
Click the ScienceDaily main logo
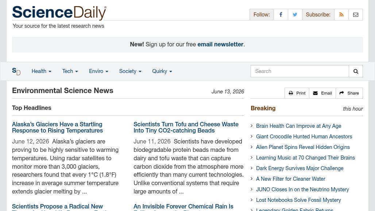click(59, 12)
